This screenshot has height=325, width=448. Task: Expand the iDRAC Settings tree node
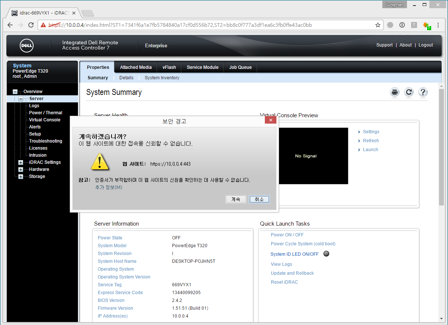coord(21,162)
